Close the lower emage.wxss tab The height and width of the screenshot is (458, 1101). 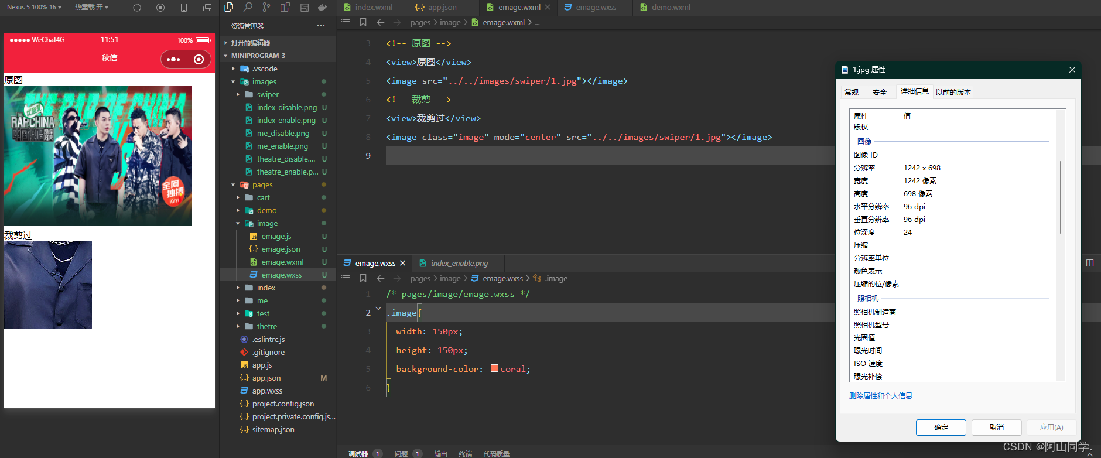click(x=402, y=263)
